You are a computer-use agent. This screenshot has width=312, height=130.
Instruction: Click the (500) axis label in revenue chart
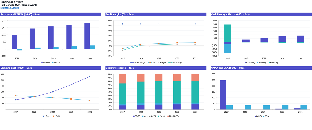[4, 56]
